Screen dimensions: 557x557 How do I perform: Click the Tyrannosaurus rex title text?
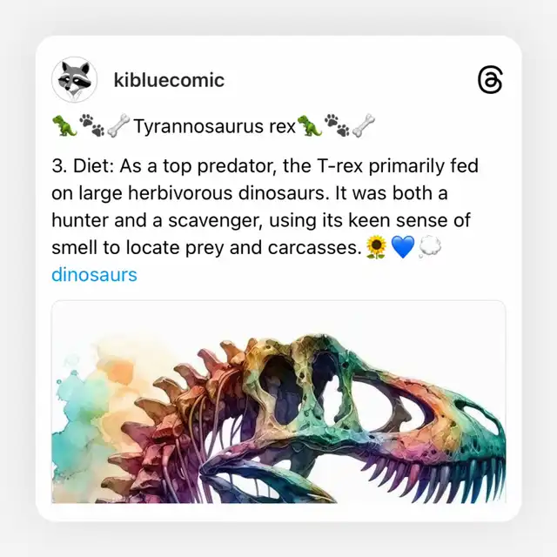point(215,126)
